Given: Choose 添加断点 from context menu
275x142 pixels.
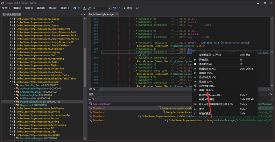Looking at the screenshot, I should tap(205, 64).
